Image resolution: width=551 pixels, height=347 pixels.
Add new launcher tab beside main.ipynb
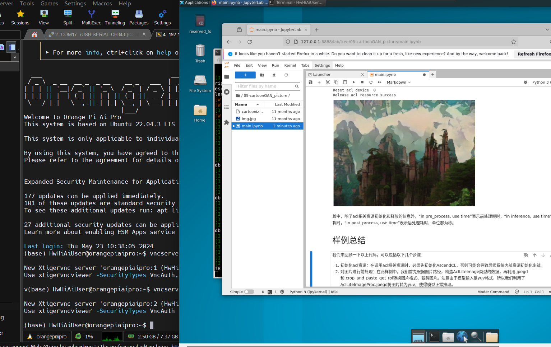[x=433, y=74]
